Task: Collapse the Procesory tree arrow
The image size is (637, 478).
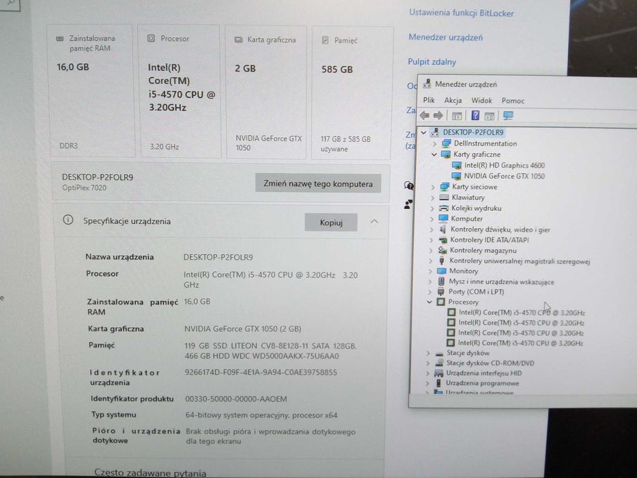Action: [x=429, y=302]
